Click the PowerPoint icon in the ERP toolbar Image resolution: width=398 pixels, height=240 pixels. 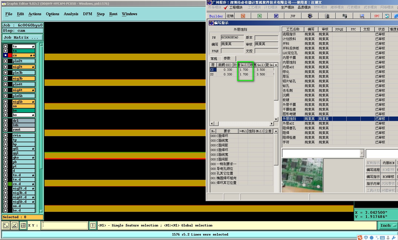[243, 16]
